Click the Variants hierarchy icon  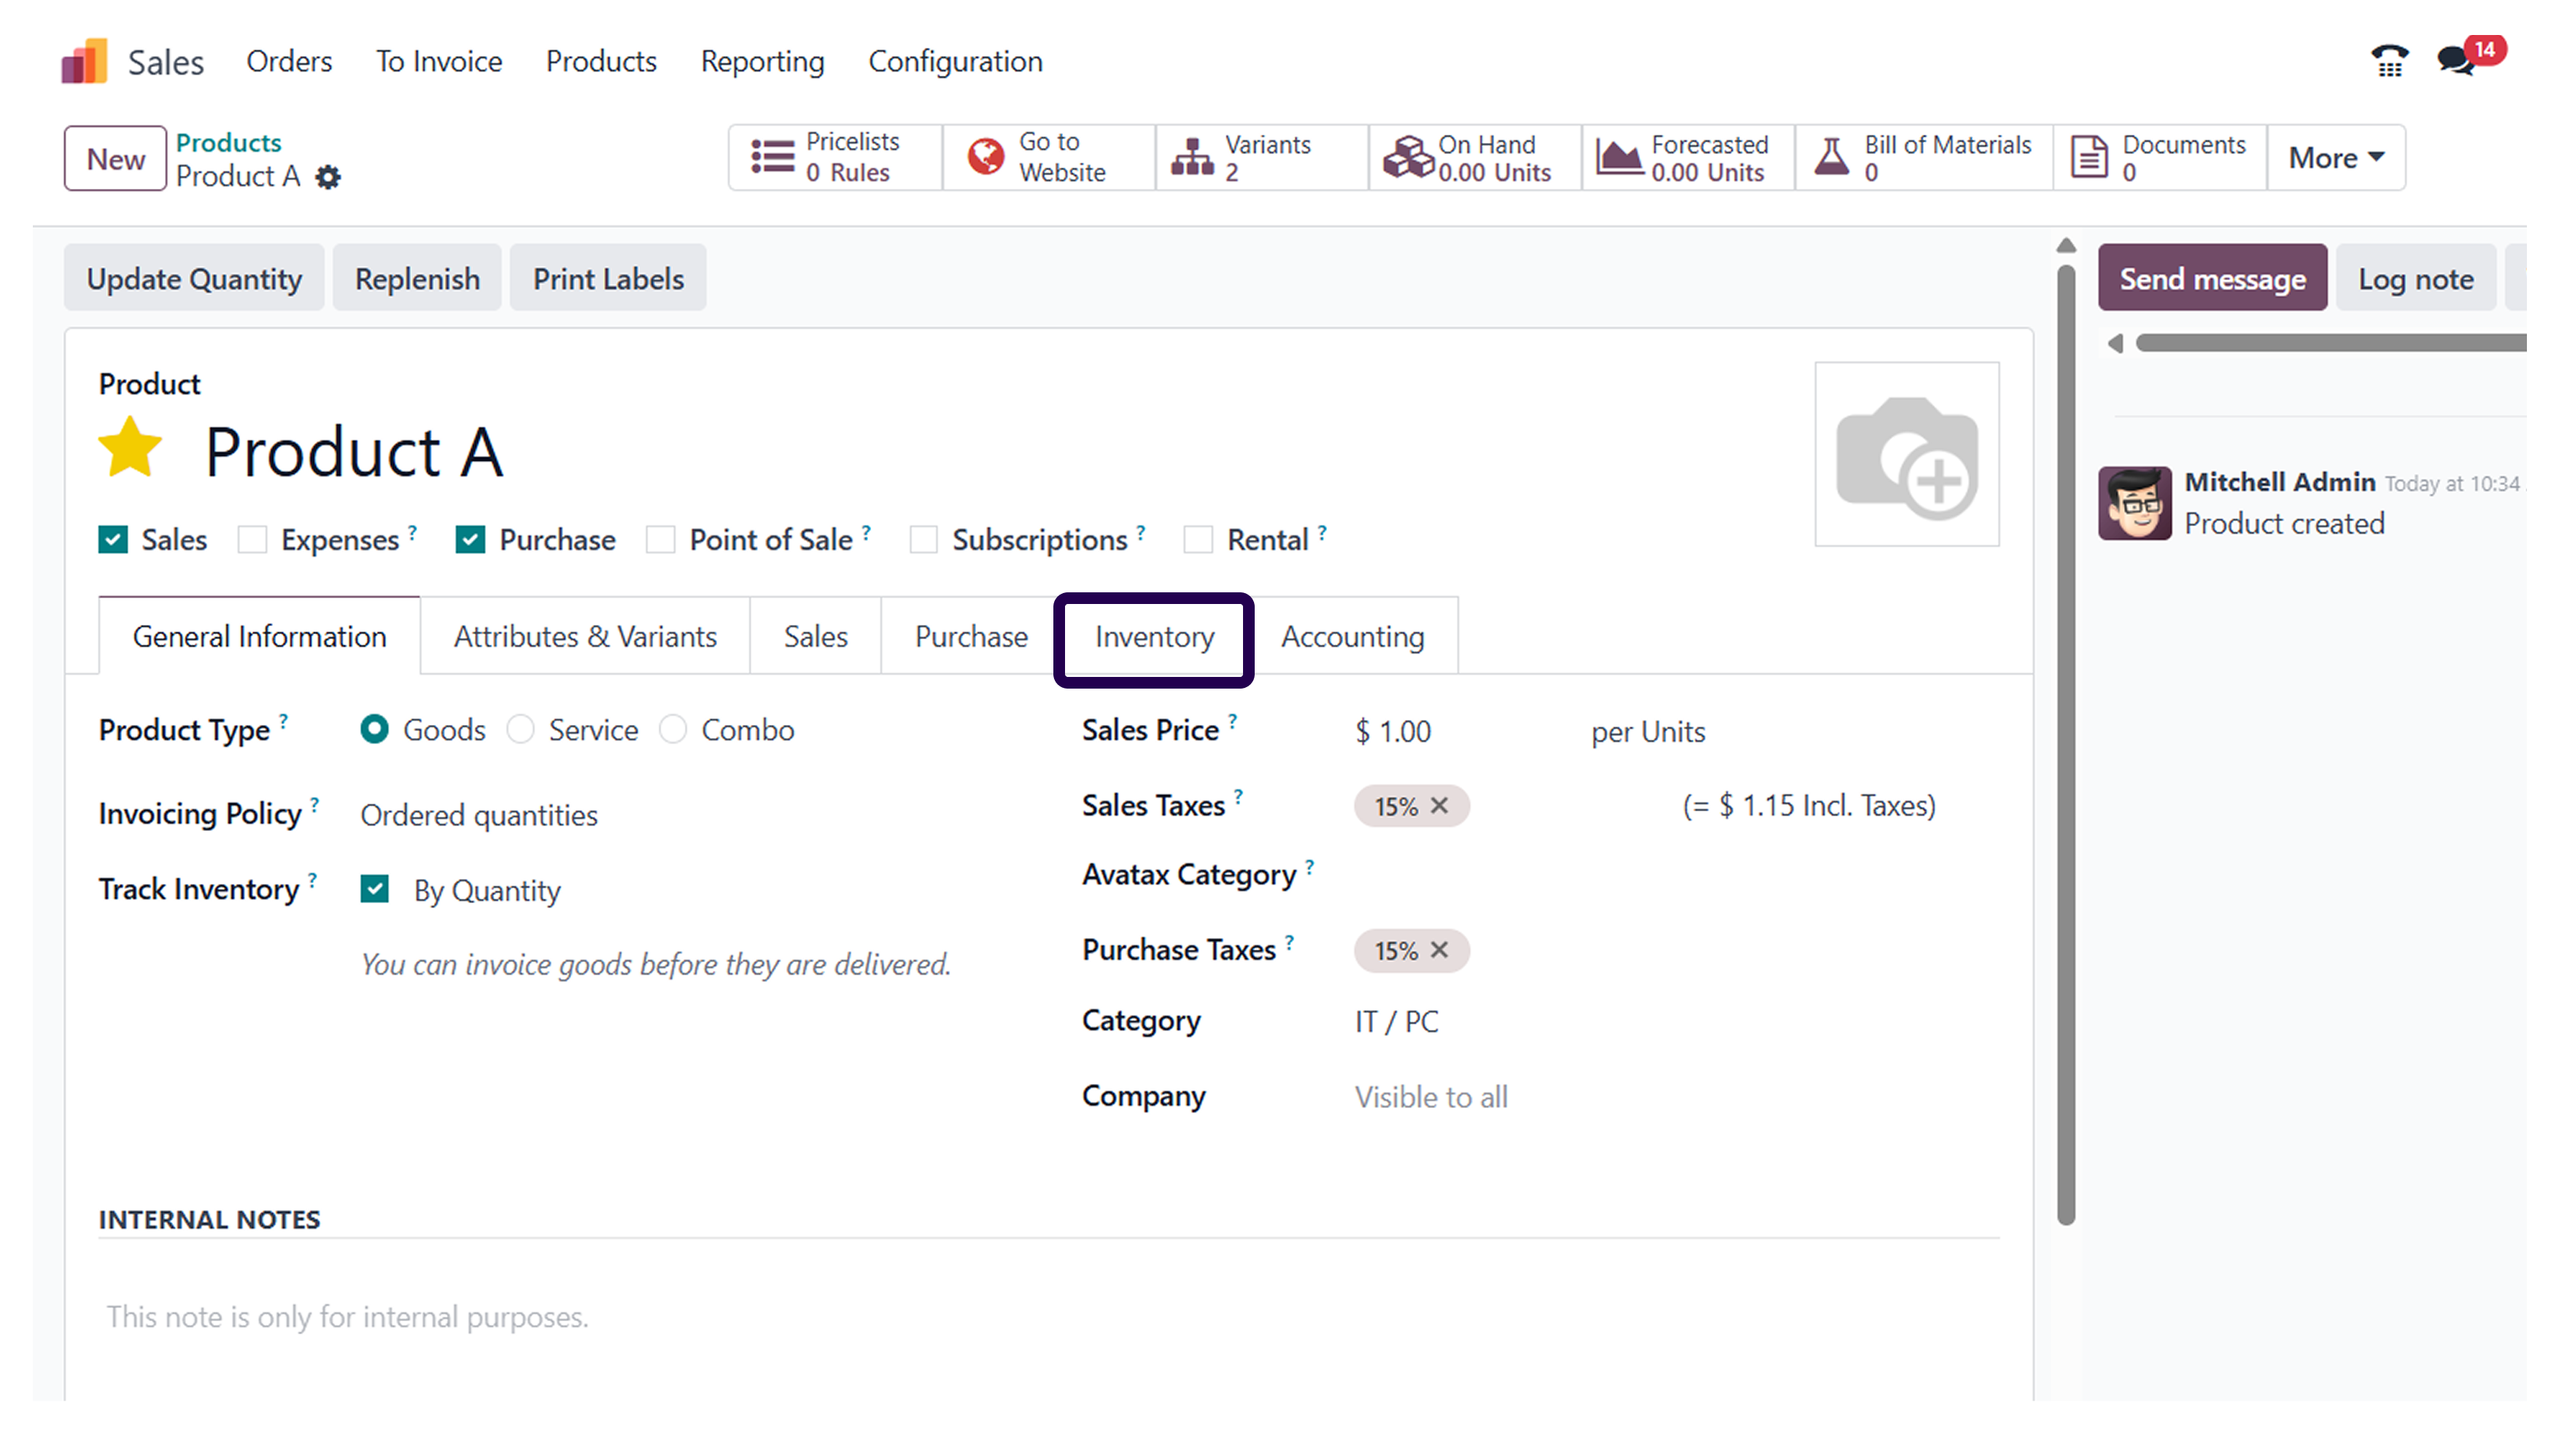(1192, 157)
